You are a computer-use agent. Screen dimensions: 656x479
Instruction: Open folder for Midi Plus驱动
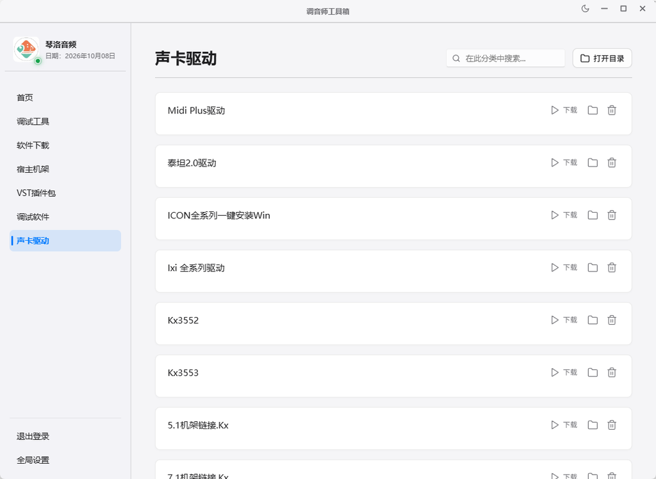[593, 110]
